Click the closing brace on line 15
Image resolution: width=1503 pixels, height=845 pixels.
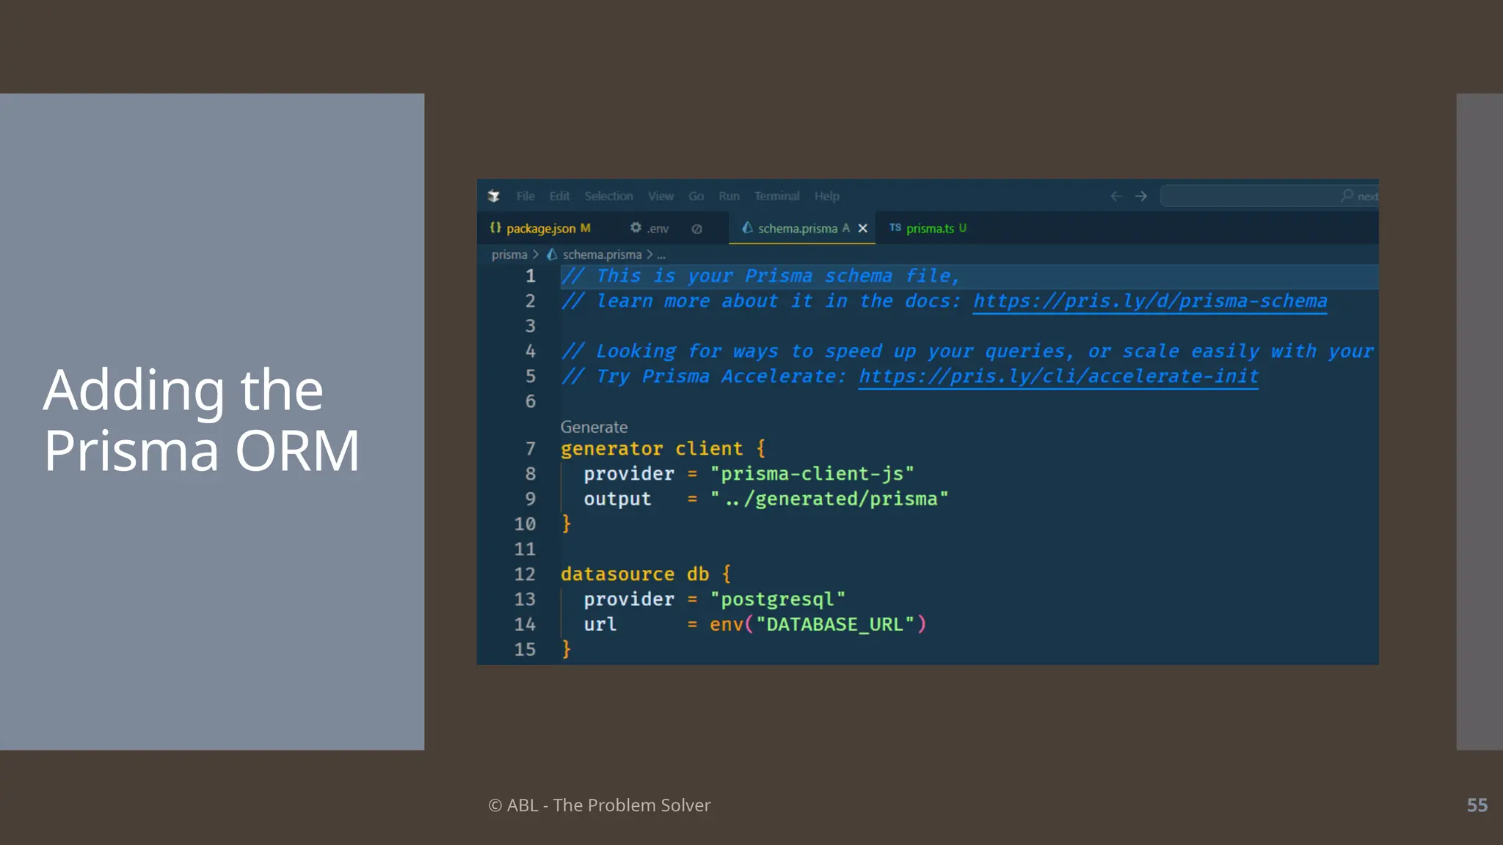(x=566, y=649)
